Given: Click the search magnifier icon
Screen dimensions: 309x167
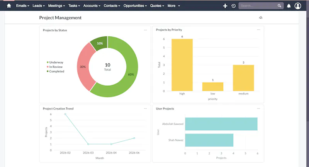Looking at the screenshot, I should click(279, 6).
